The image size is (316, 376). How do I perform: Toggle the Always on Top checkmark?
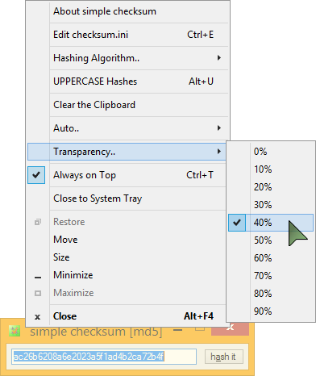[36, 175]
